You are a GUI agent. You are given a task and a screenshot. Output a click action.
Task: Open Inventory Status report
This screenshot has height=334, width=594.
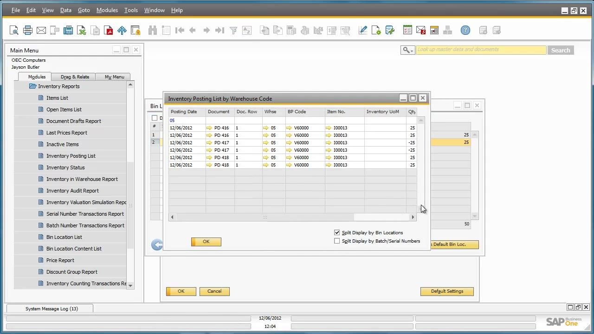click(65, 167)
